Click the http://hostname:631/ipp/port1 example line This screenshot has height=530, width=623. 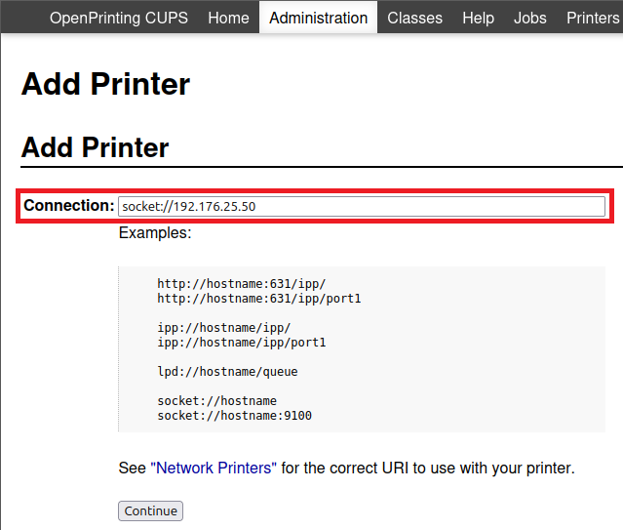tap(258, 299)
